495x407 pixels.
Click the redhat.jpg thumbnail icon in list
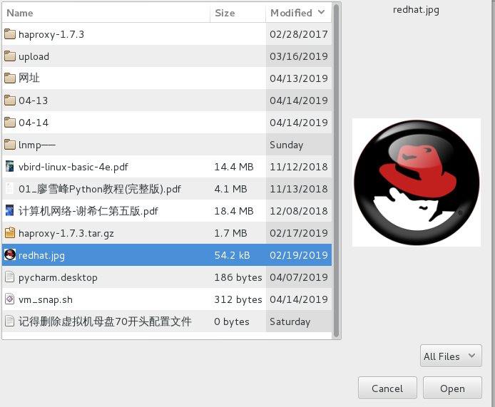click(x=10, y=254)
